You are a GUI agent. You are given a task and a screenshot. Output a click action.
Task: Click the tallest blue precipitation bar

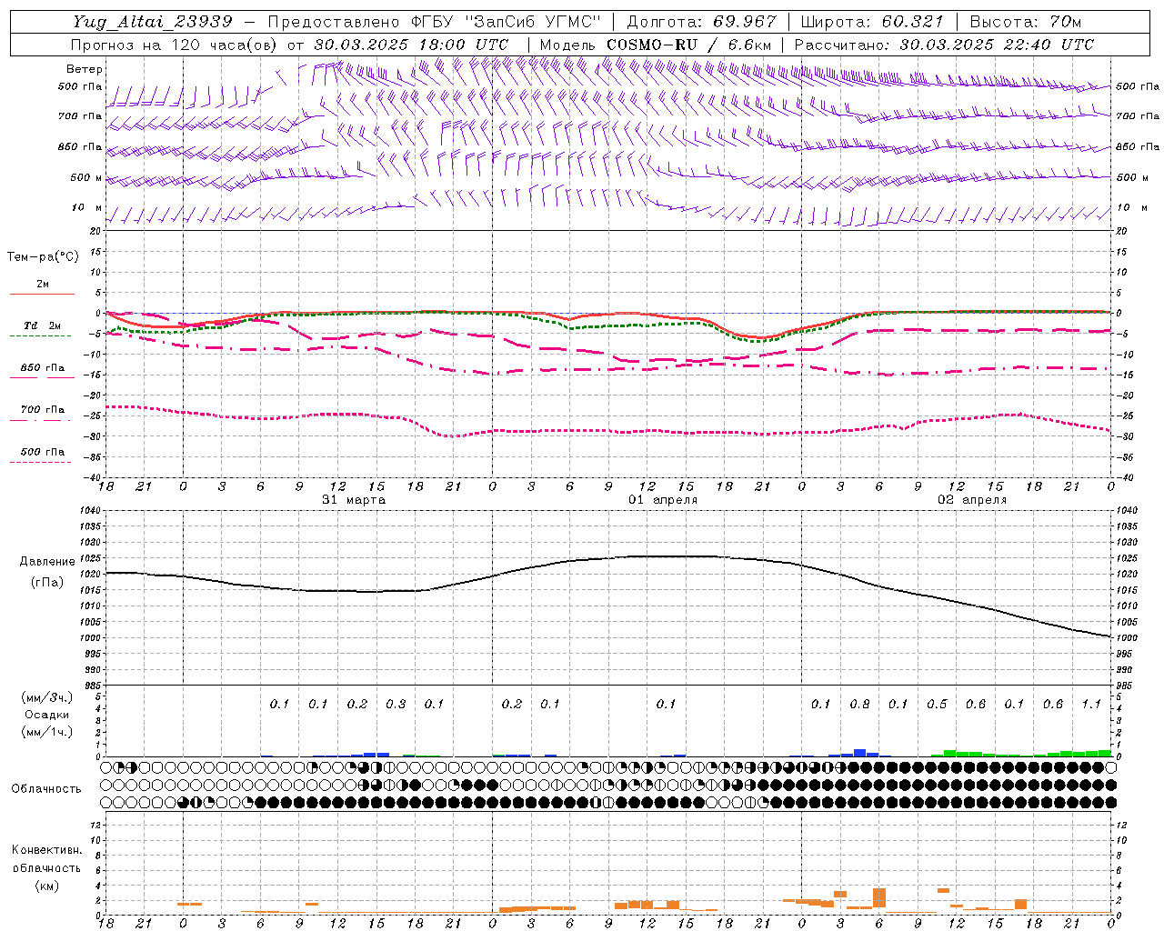859,753
